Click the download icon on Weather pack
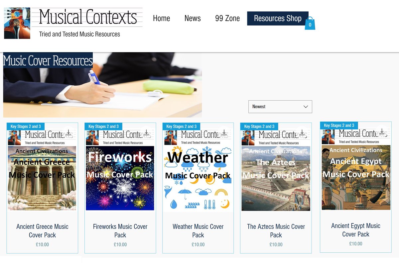 224,132
